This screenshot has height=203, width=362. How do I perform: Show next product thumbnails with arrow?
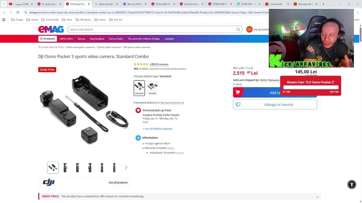(x=126, y=167)
